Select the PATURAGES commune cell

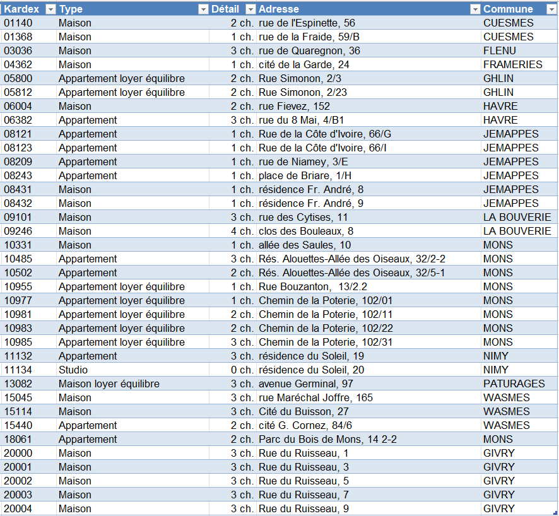pos(514,384)
